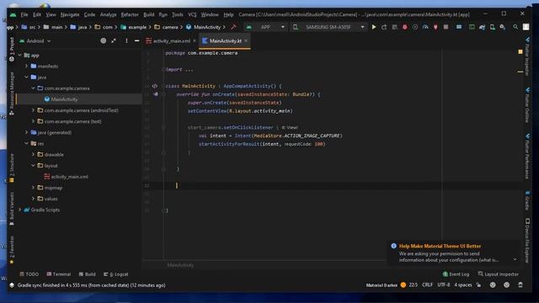Click the override gutter icon beside onCreate

tap(156, 94)
